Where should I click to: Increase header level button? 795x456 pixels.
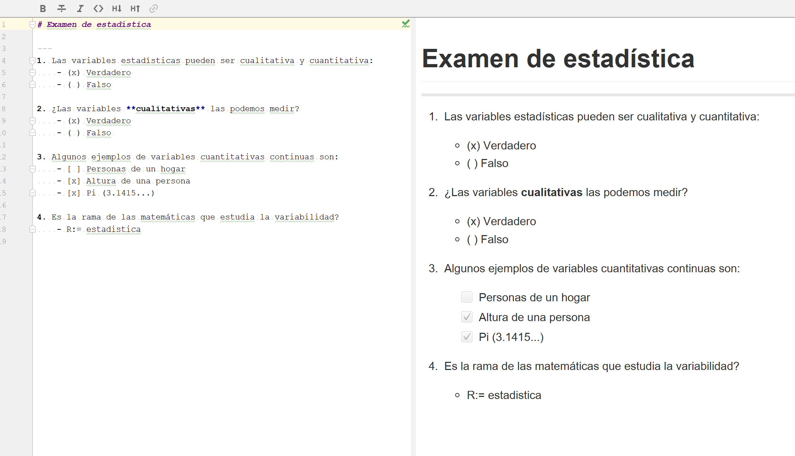point(135,8)
